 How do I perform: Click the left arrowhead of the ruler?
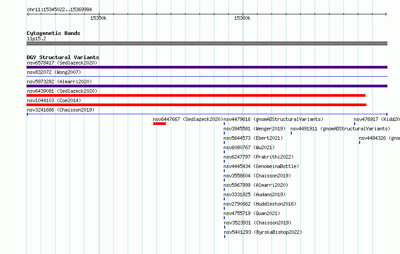coord(28,14)
